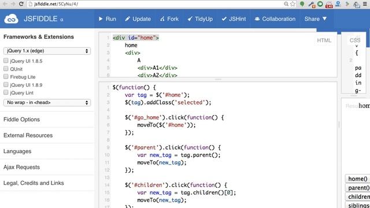370x208 pixels.
Task: Click the JSHint menu label
Action: point(238,19)
